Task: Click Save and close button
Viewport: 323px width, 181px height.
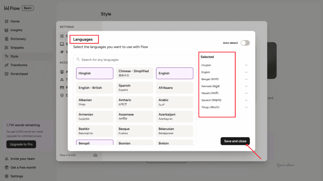Action: point(235,141)
